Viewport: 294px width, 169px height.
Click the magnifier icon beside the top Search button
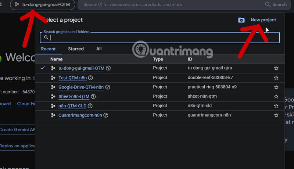coord(268,4)
